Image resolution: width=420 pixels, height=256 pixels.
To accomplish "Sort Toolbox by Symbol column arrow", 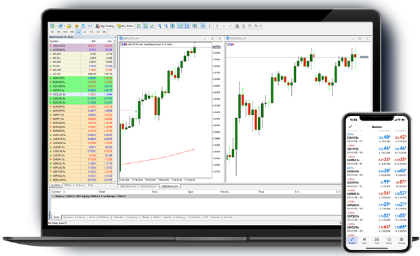I will click(64, 192).
